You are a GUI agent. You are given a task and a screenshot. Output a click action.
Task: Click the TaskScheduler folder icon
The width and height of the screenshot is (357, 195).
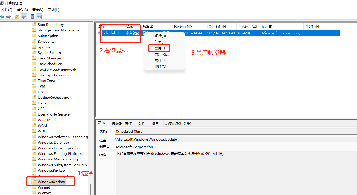[x=34, y=64]
